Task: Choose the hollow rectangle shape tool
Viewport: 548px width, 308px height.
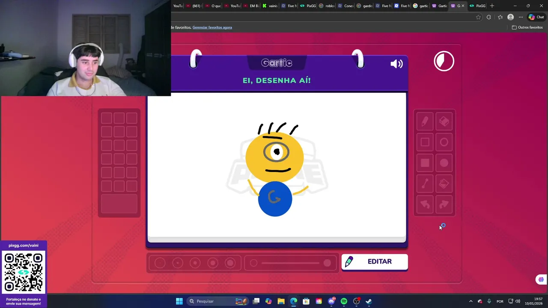Action: tap(425, 142)
